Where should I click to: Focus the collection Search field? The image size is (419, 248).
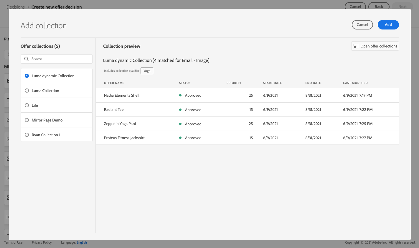[x=57, y=59]
